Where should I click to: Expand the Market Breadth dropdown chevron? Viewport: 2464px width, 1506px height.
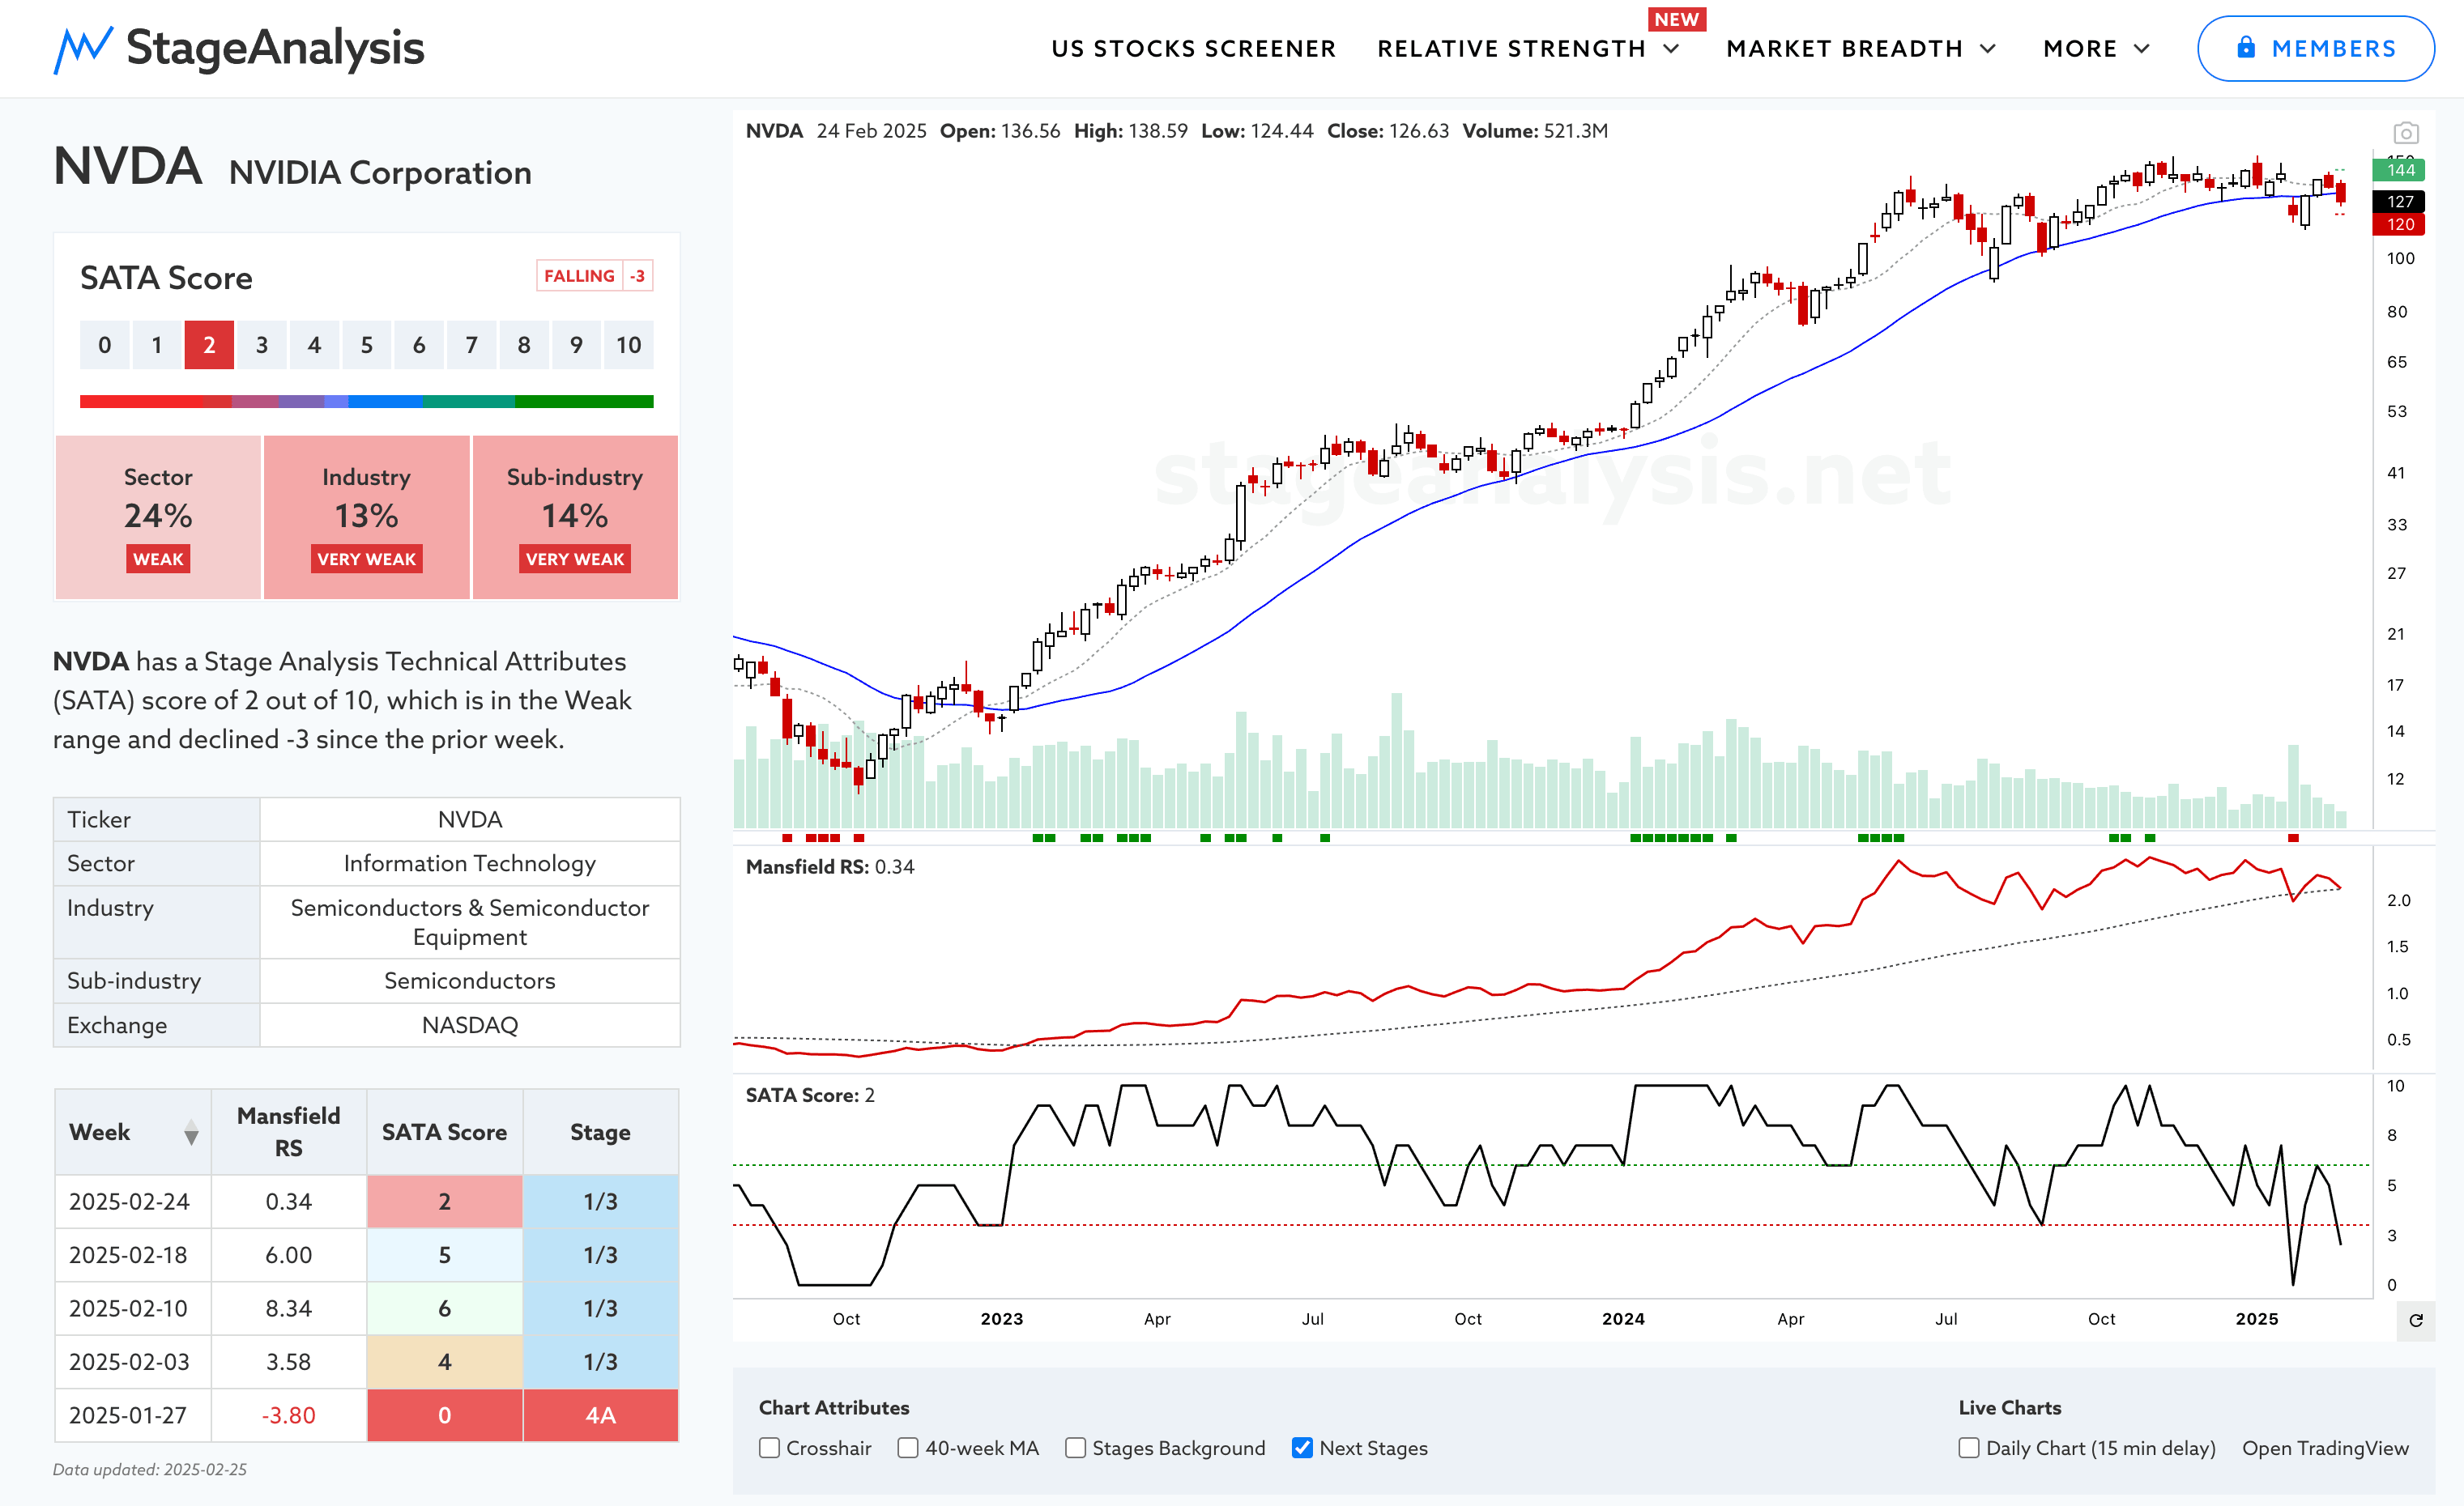pyautogui.click(x=1988, y=49)
